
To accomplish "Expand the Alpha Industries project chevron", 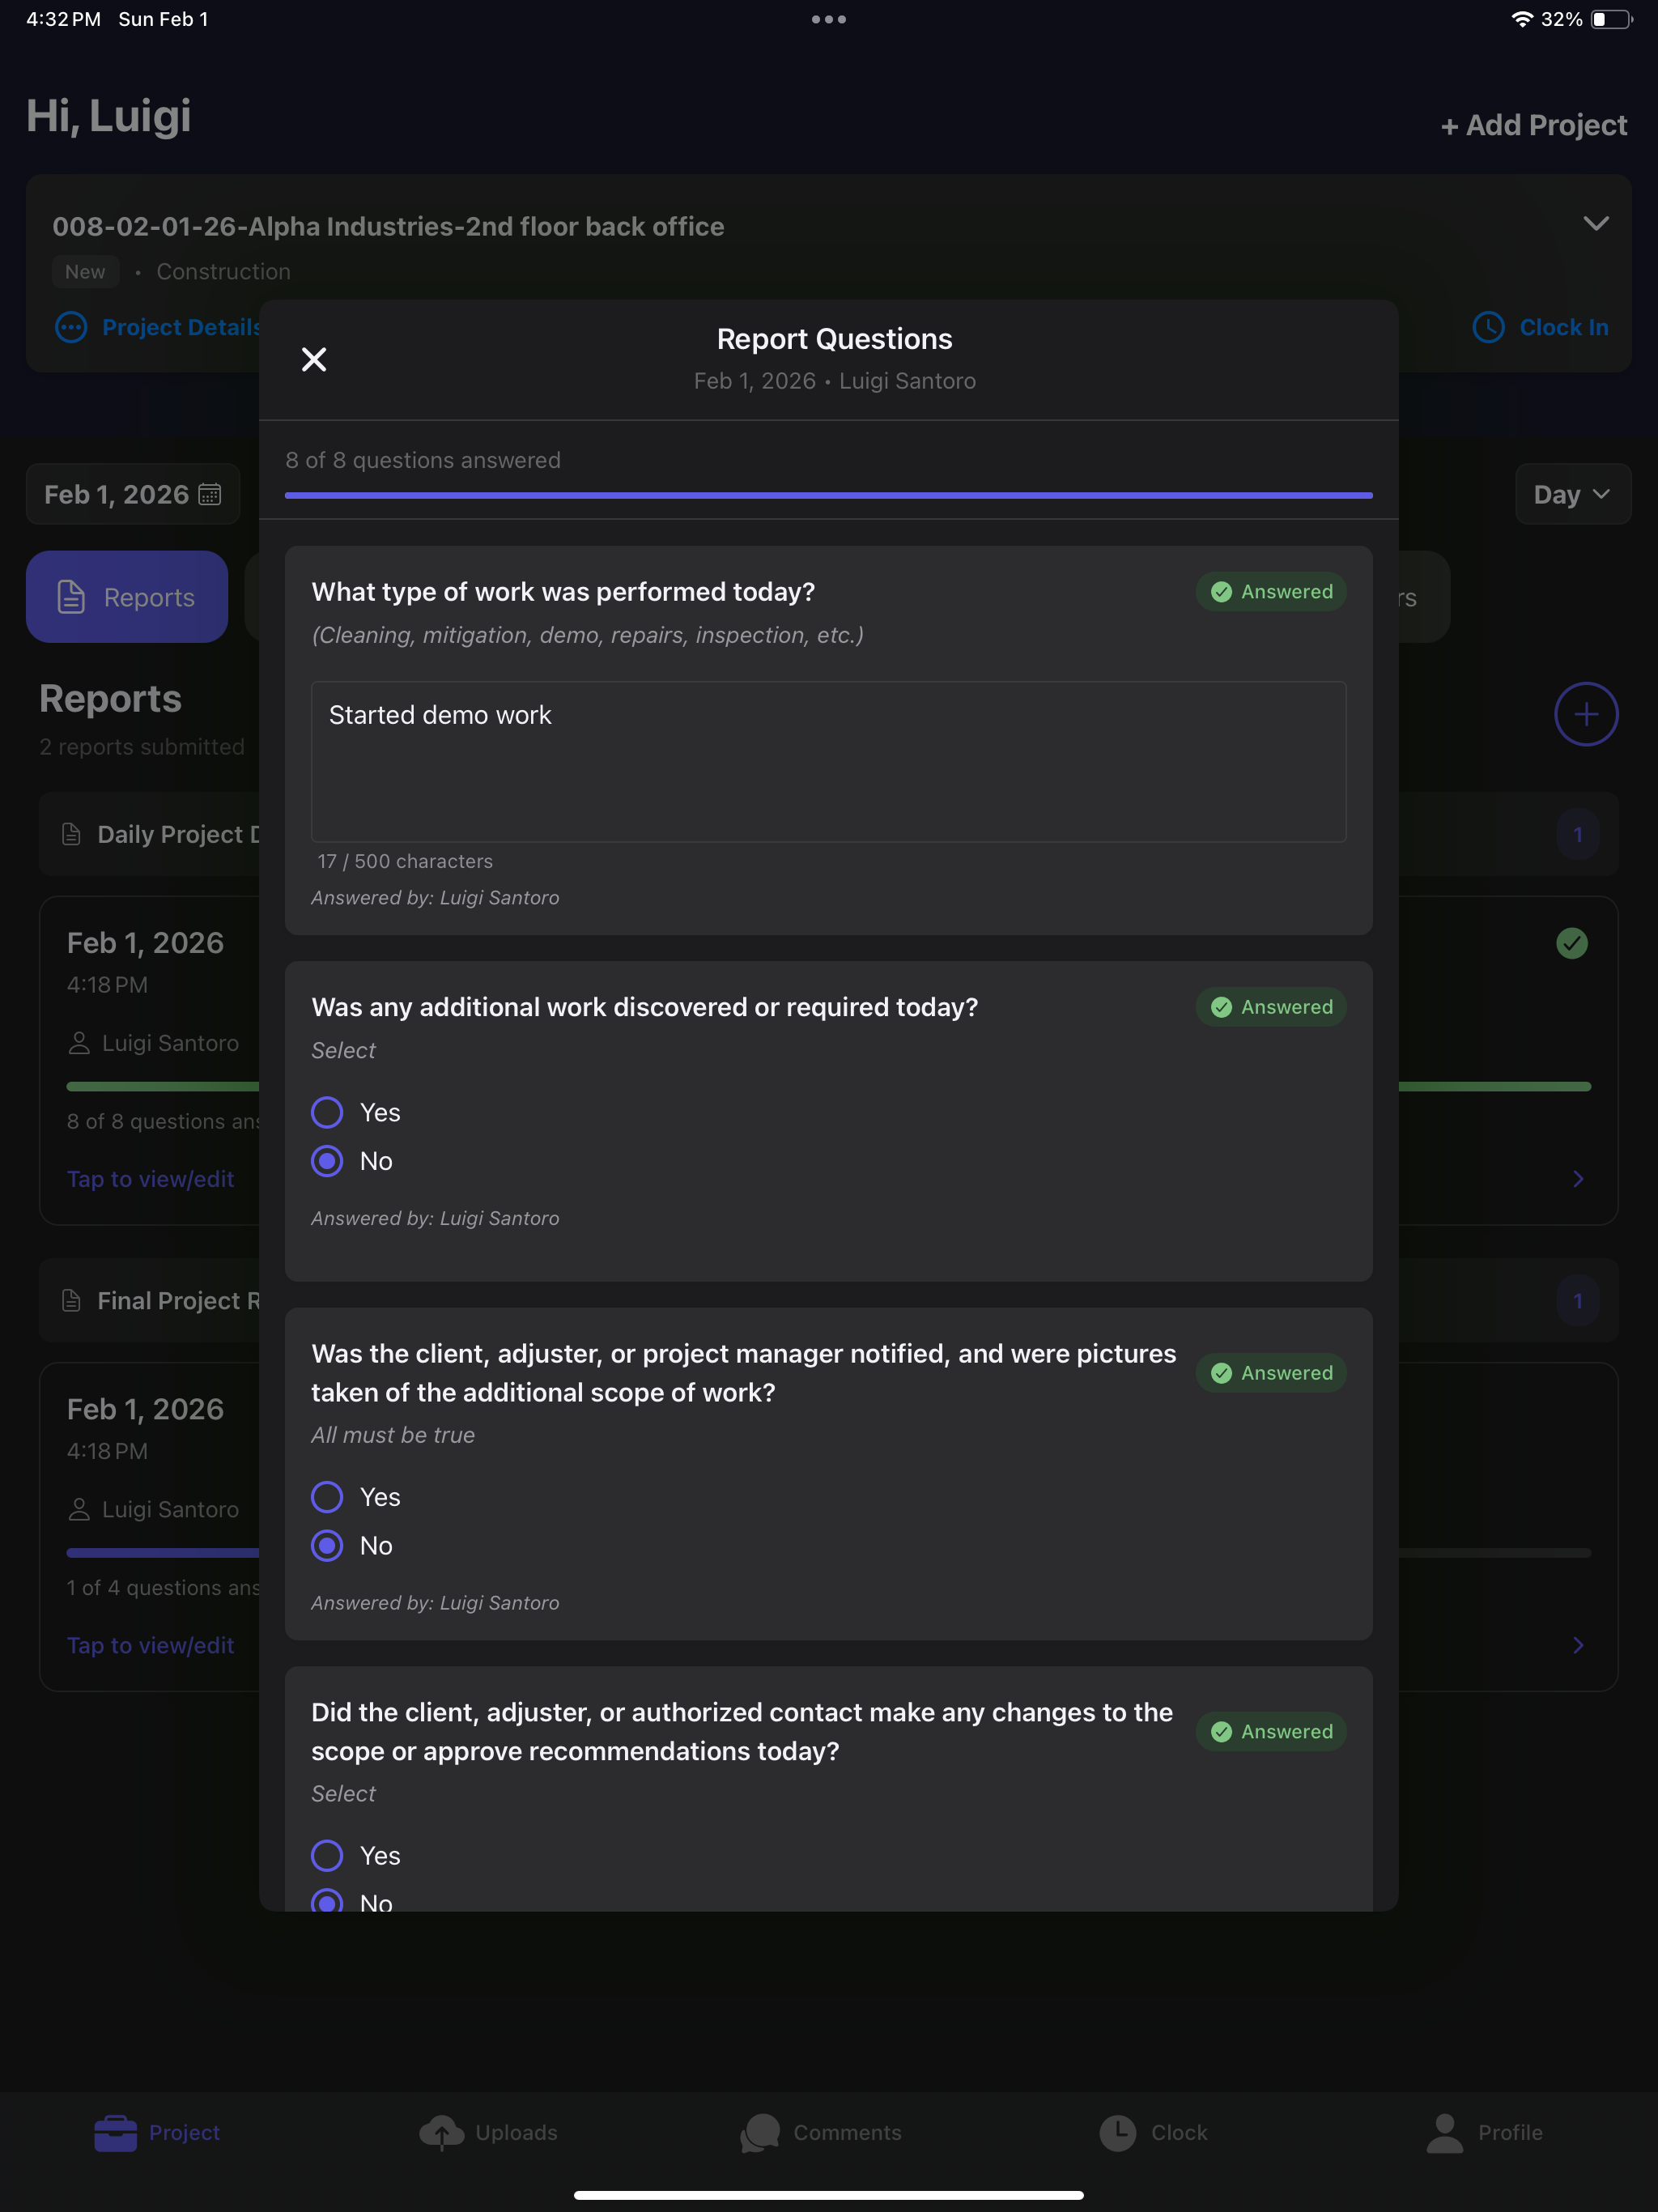I will coord(1596,223).
